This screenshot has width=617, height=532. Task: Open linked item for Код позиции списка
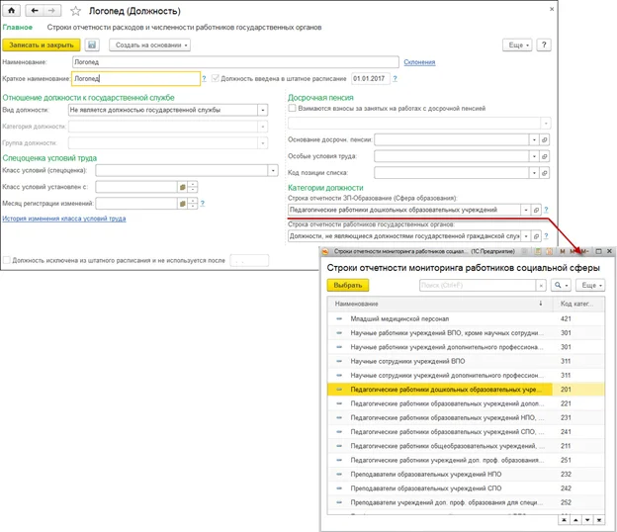pos(544,173)
